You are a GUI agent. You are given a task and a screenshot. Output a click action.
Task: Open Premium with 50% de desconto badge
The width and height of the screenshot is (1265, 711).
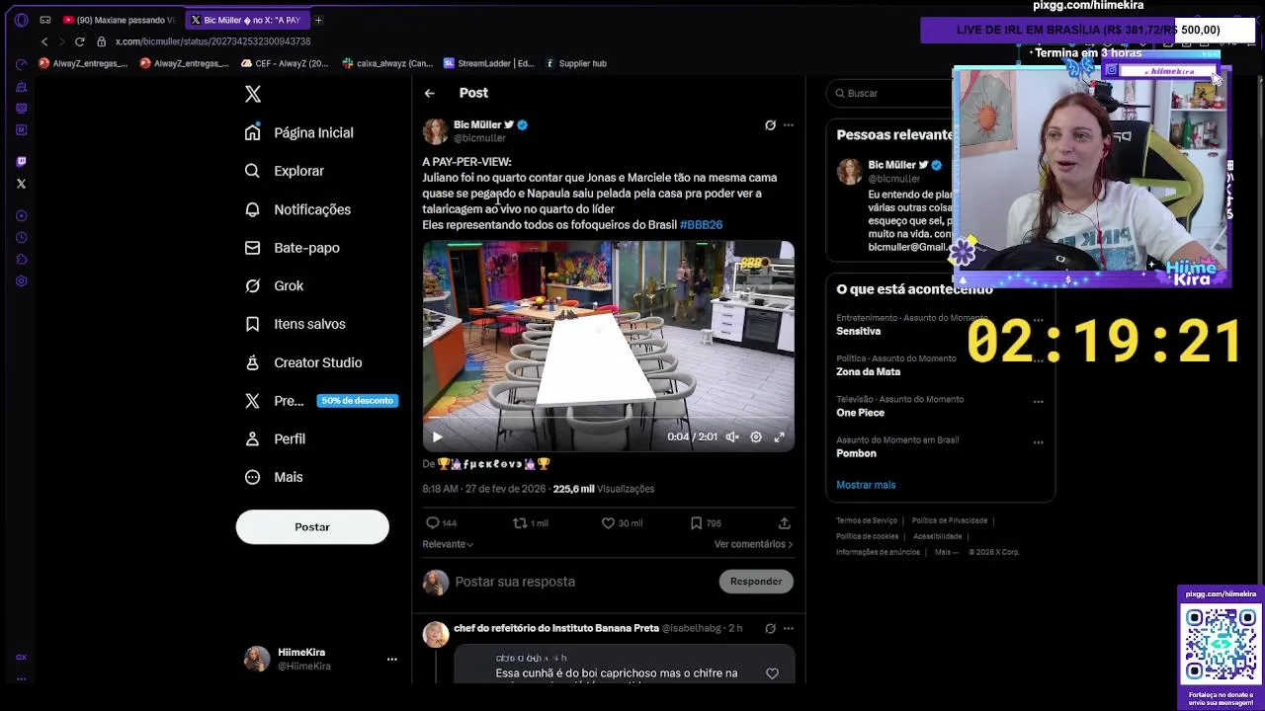pos(321,400)
